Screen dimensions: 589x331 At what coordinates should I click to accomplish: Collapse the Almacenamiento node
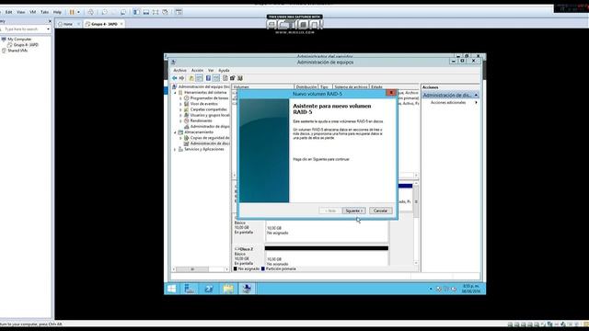175,132
